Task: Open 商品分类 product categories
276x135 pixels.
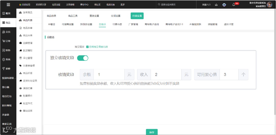Action: pos(26,35)
